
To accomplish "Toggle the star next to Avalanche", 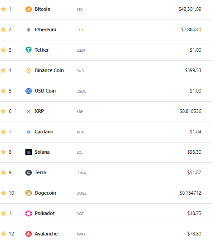I will tap(3, 234).
